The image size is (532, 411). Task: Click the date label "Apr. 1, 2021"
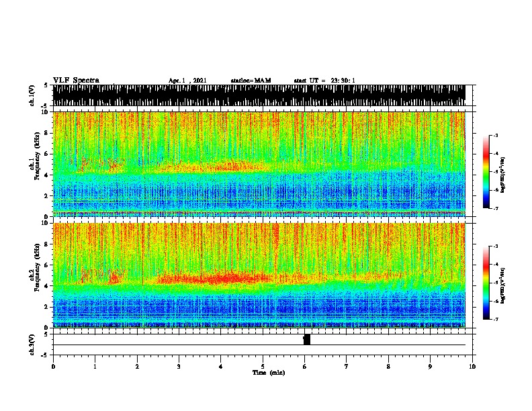point(187,81)
